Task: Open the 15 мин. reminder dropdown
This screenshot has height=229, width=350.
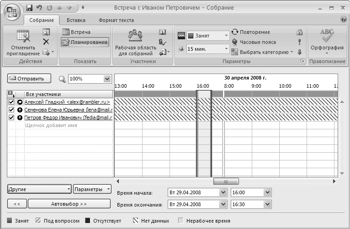Action: coord(226,48)
